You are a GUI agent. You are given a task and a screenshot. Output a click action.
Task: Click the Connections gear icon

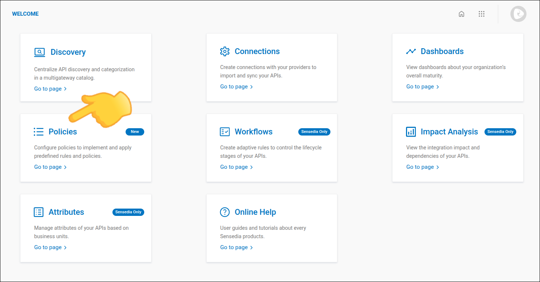click(225, 51)
